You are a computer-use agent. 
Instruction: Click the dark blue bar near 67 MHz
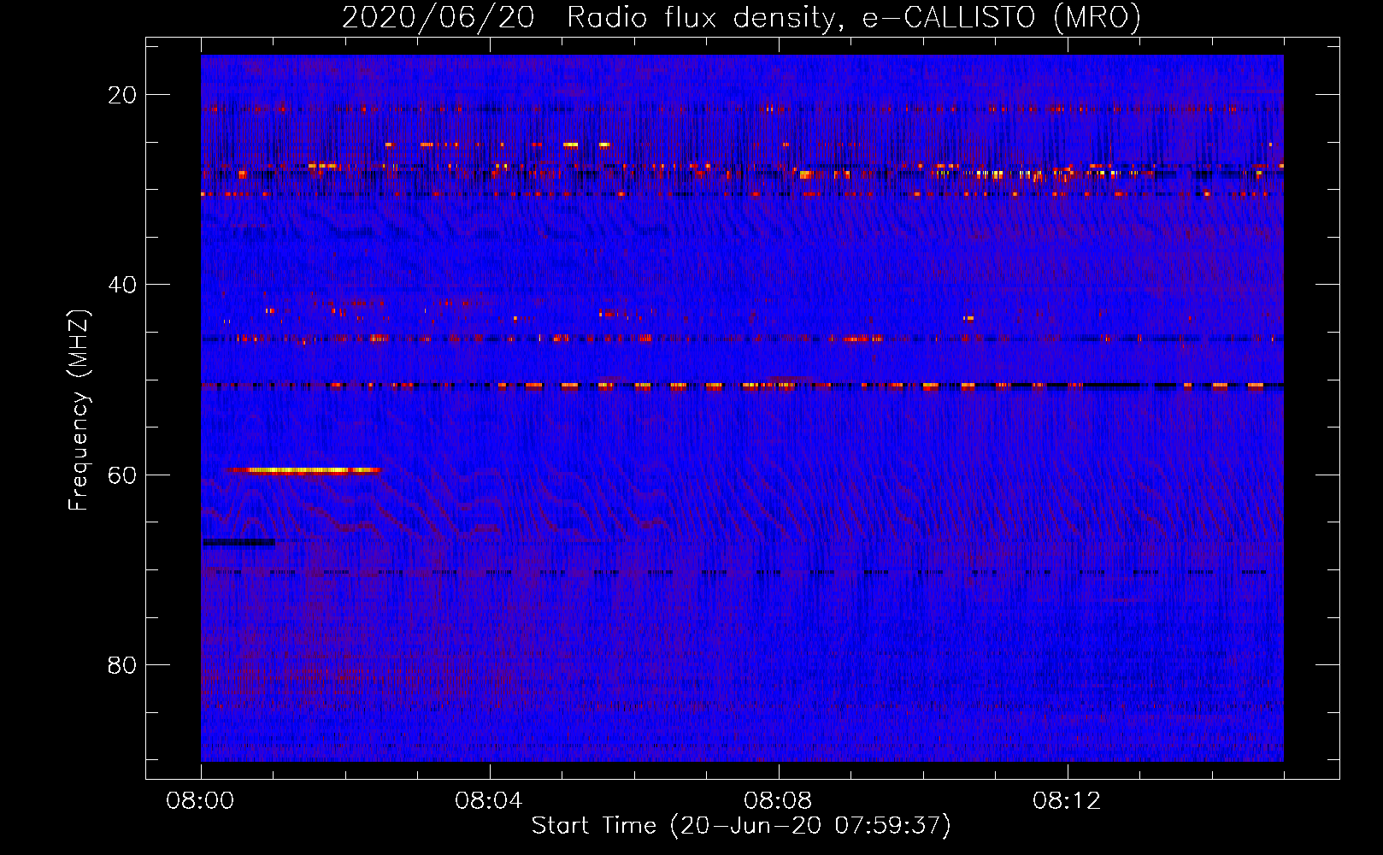(x=238, y=542)
